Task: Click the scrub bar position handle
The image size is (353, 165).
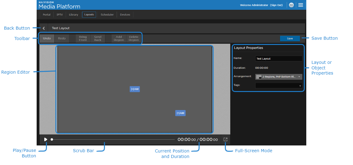Action: [x=52, y=139]
